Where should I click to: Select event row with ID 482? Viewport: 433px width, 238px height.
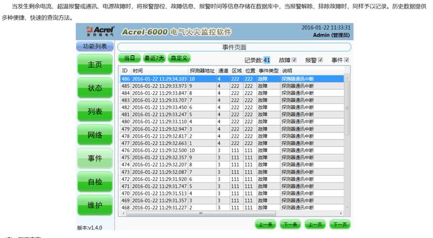click(232, 108)
